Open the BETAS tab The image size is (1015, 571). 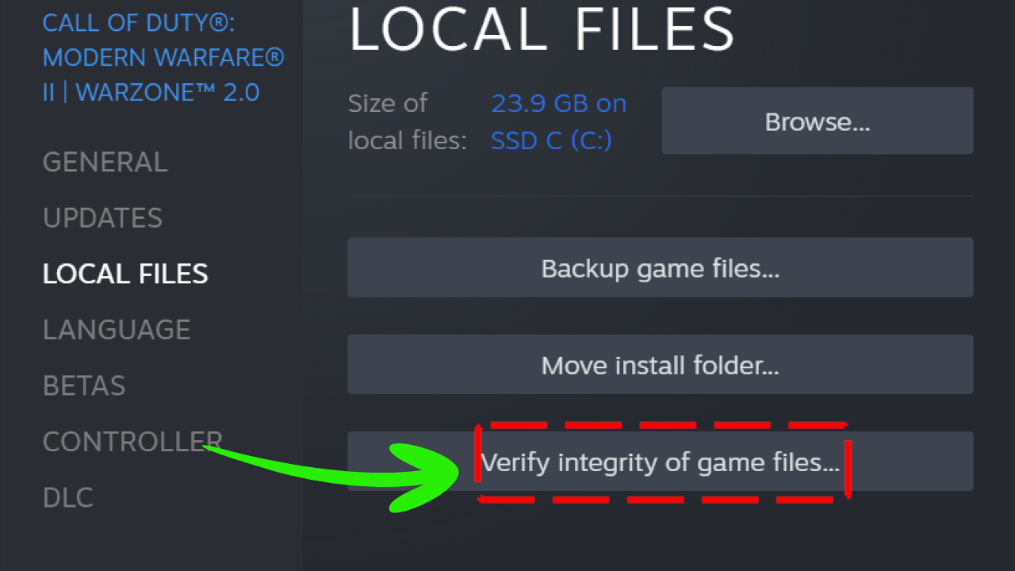(84, 386)
